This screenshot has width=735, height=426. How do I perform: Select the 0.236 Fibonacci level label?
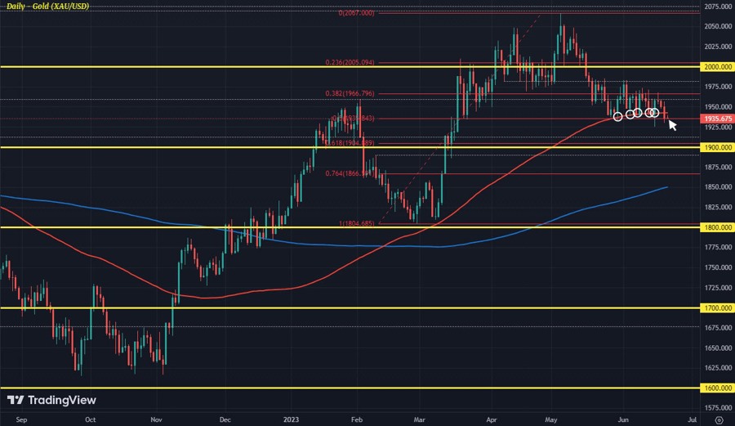(352, 63)
